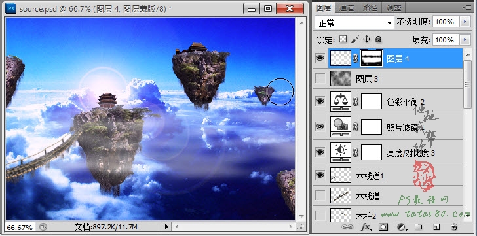The image size is (477, 236).
Task: Select the layer named 木栈道1
Action: (370, 176)
